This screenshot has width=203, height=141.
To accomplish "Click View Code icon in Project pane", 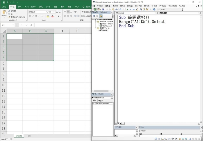I will point(94,16).
